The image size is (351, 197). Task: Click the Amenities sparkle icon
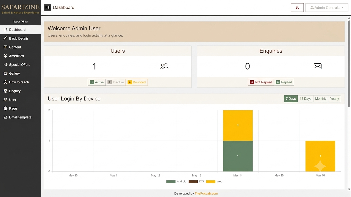click(5, 56)
